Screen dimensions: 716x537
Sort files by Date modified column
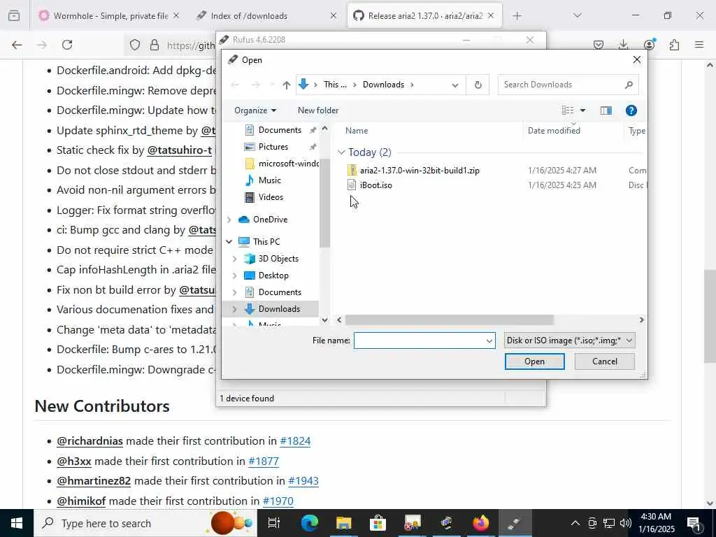554,131
